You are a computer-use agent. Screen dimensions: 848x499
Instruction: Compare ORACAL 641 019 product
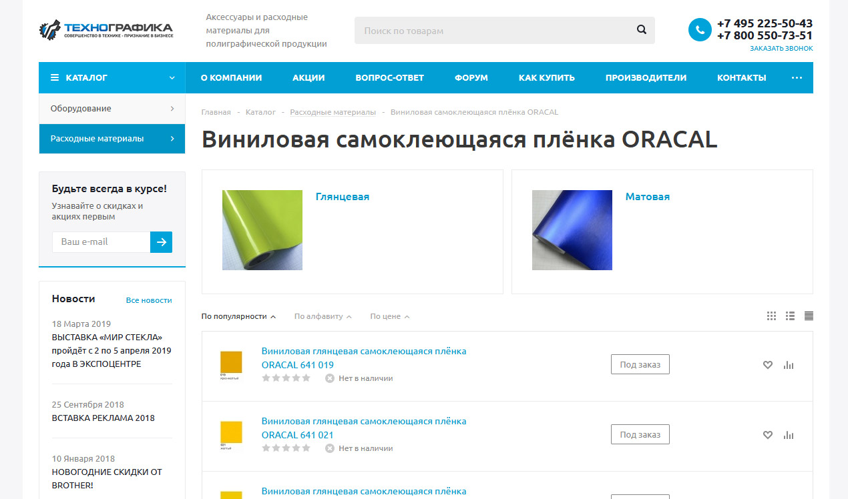(789, 365)
